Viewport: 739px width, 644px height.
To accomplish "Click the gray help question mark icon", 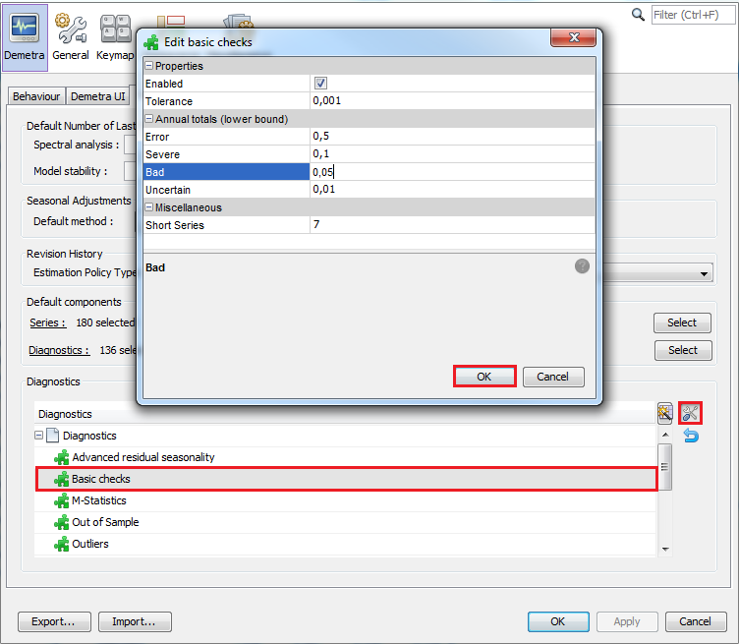I will click(582, 266).
